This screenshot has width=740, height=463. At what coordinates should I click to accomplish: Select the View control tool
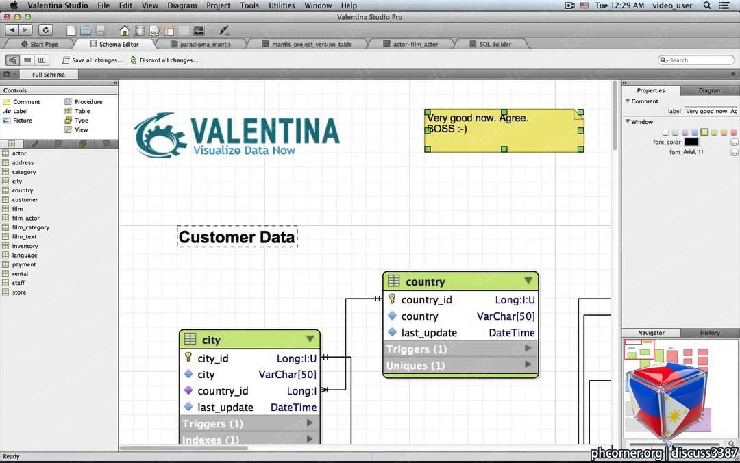77,130
